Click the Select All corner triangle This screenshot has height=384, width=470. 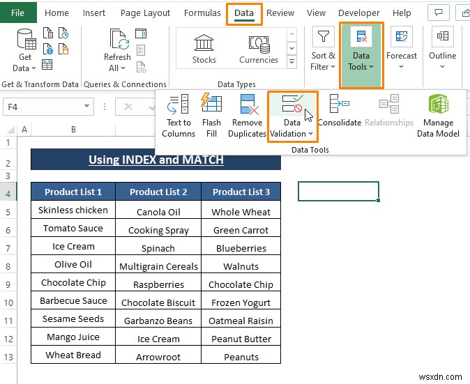click(x=10, y=130)
